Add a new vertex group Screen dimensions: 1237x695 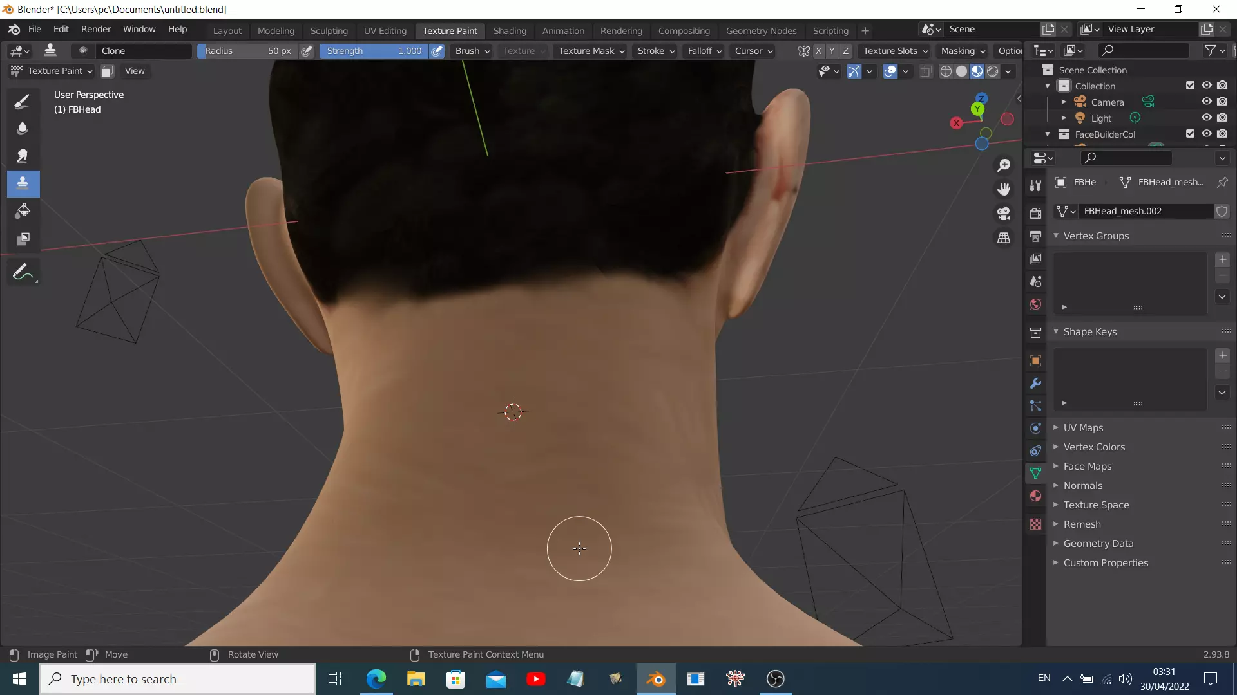click(1222, 259)
